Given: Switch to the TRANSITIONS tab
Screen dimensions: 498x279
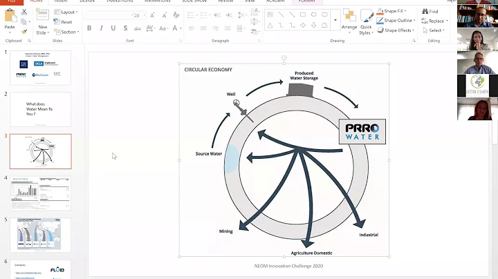Looking at the screenshot, I should 120,1.
